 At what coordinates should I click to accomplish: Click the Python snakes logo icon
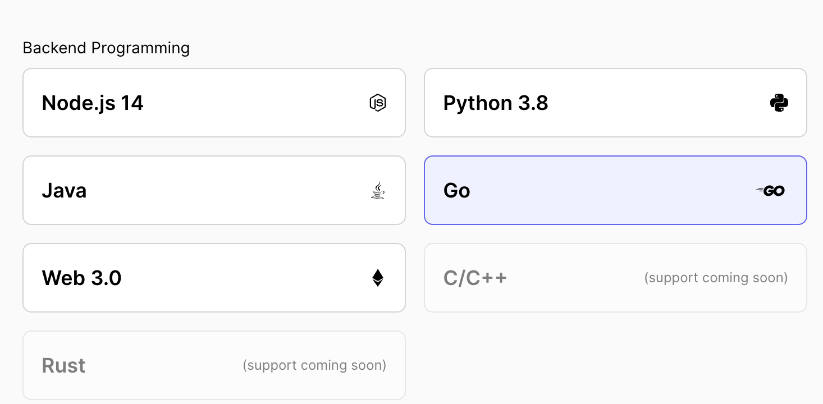coord(779,103)
